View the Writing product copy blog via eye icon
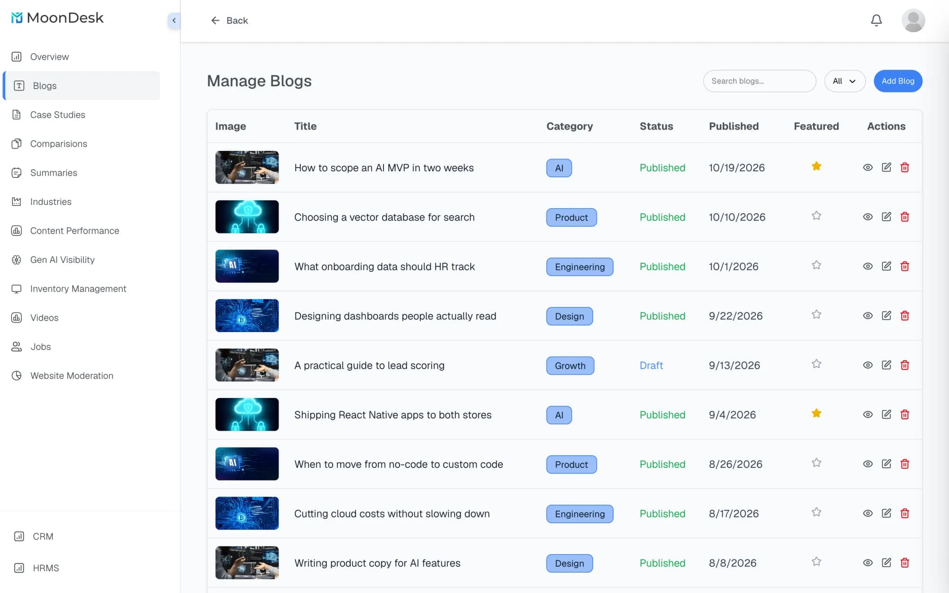This screenshot has height=593, width=949. pyautogui.click(x=868, y=563)
